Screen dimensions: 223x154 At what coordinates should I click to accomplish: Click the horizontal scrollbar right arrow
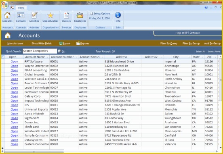(x=217, y=152)
